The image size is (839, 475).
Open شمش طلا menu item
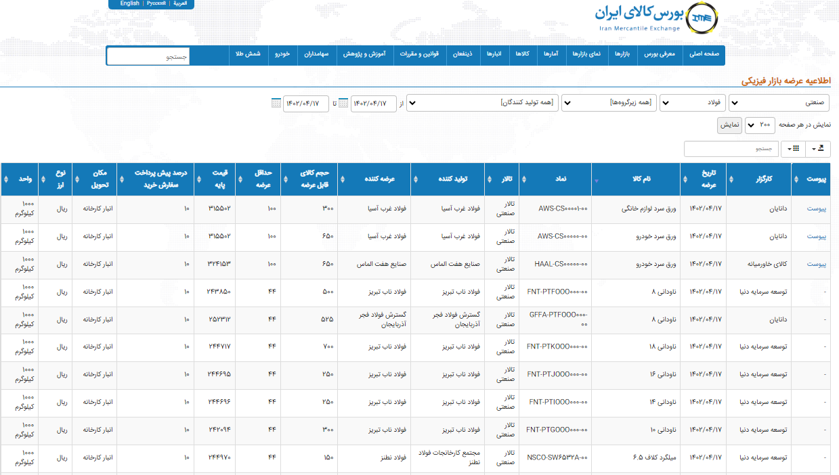[x=249, y=53]
